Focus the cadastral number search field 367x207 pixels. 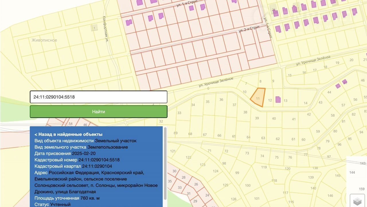(98, 97)
